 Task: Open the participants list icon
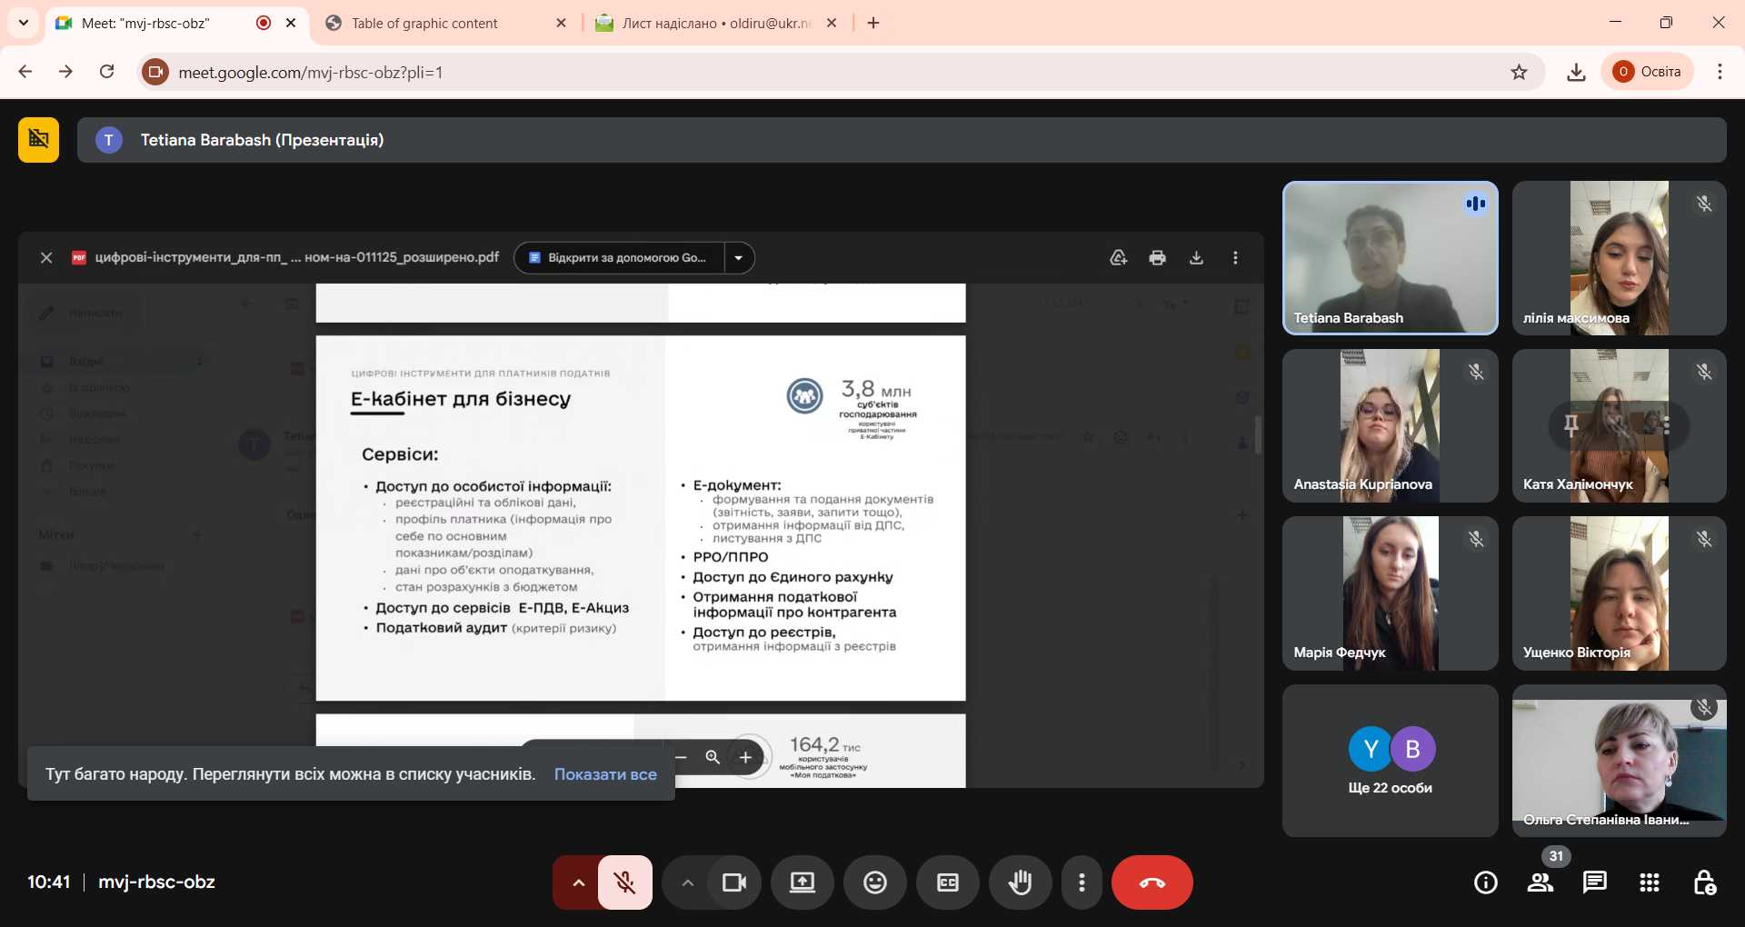[x=1541, y=882]
